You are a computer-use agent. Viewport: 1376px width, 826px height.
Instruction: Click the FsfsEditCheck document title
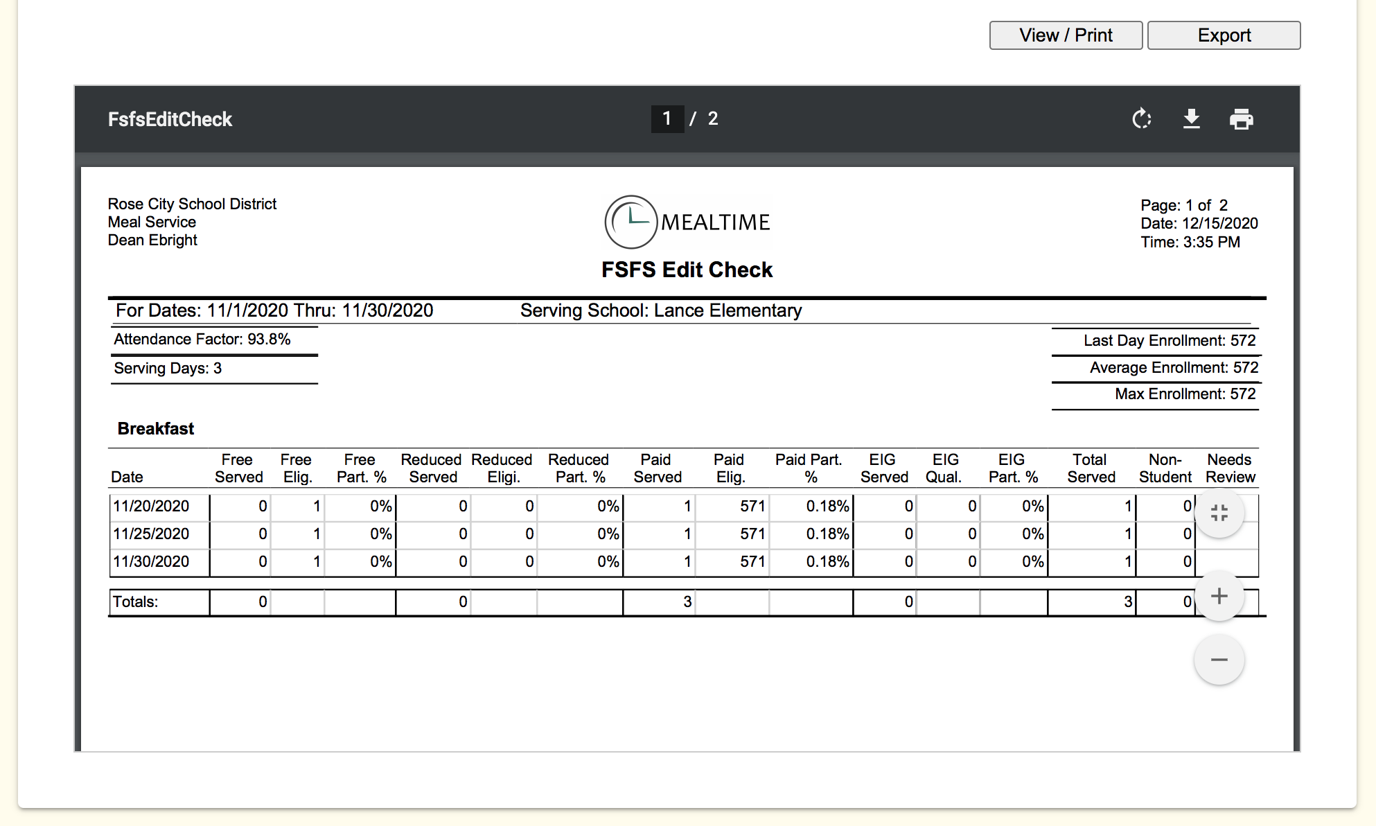pos(170,119)
